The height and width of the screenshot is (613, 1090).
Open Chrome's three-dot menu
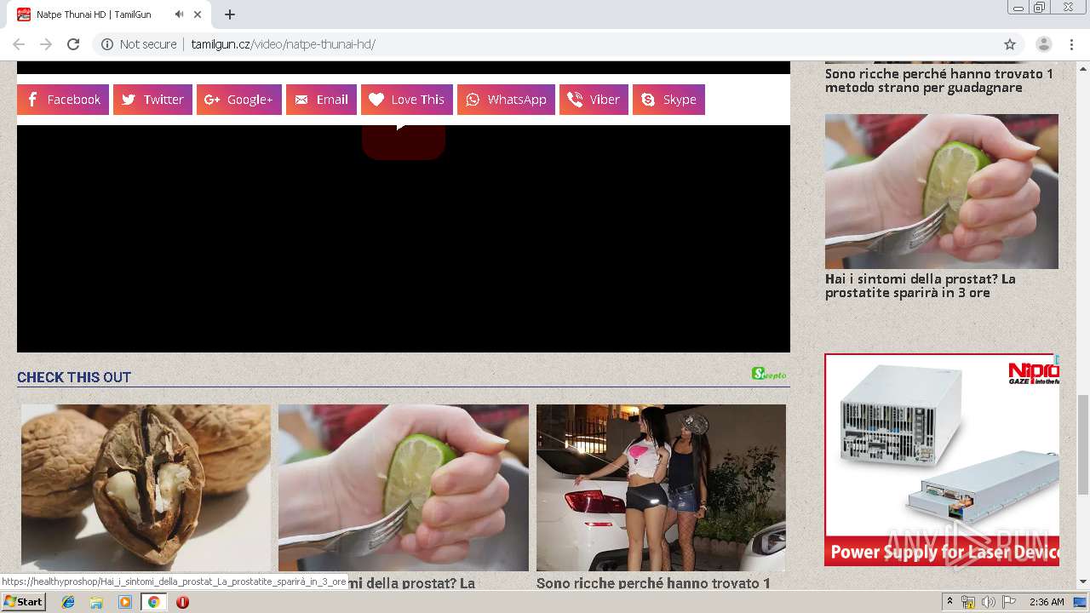click(1071, 44)
